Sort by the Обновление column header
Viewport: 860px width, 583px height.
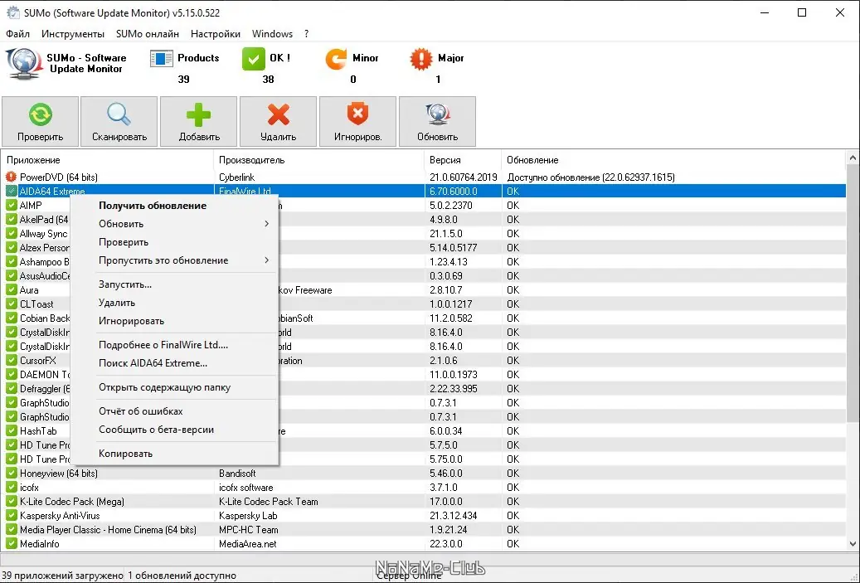[674, 160]
